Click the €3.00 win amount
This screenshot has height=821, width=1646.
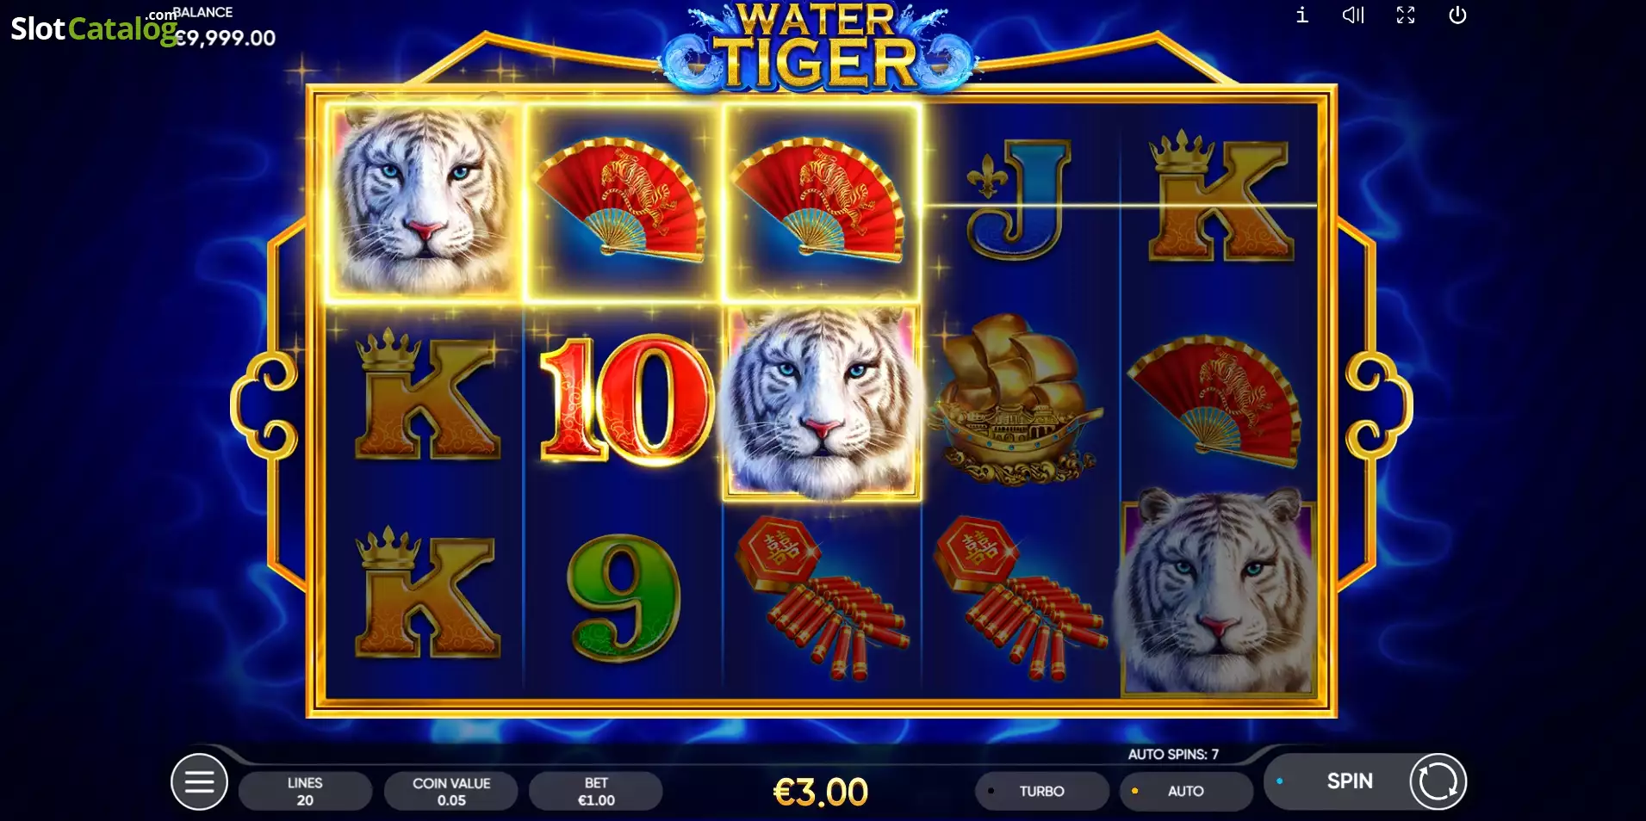[x=821, y=792]
